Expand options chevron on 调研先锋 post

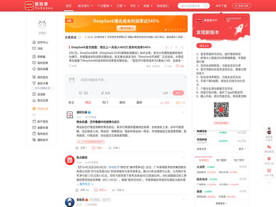click(x=183, y=112)
